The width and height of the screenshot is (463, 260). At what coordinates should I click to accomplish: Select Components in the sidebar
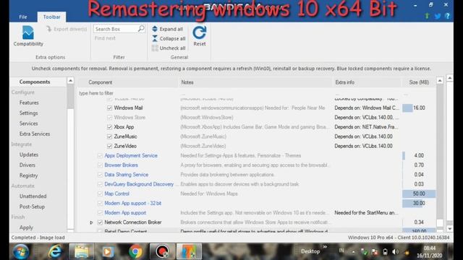point(35,82)
